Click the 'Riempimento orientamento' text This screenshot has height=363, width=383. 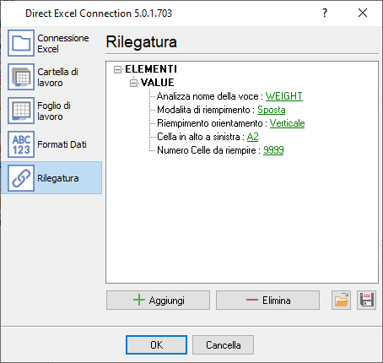210,123
